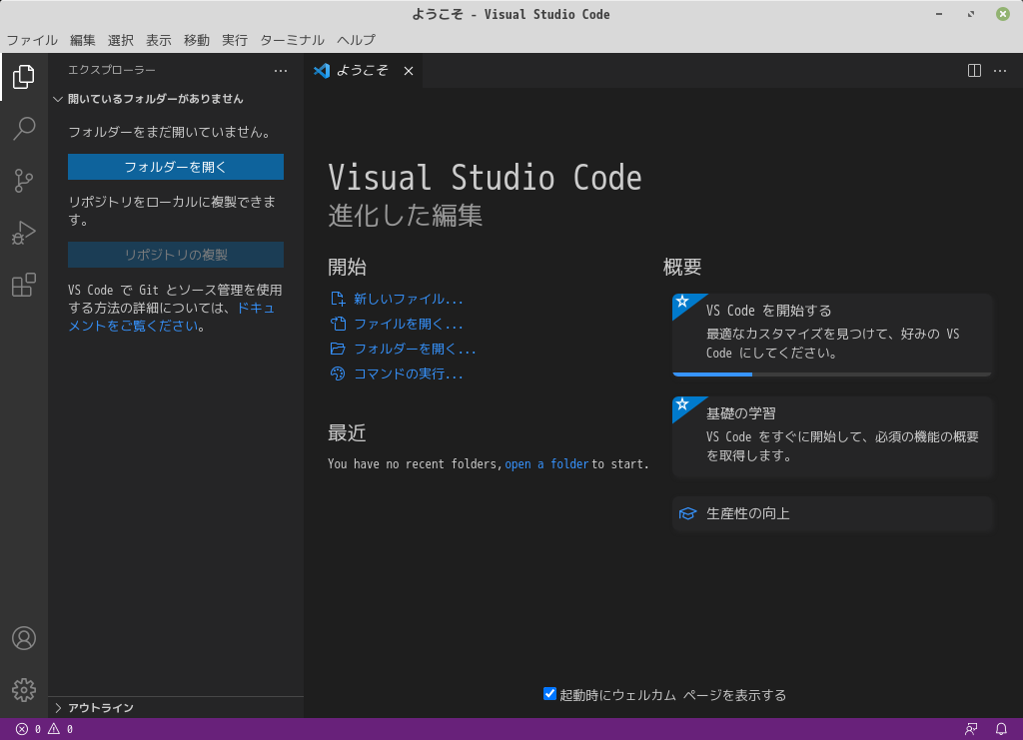Close the Visual Studio Code window
1023x740 pixels.
click(x=1003, y=14)
